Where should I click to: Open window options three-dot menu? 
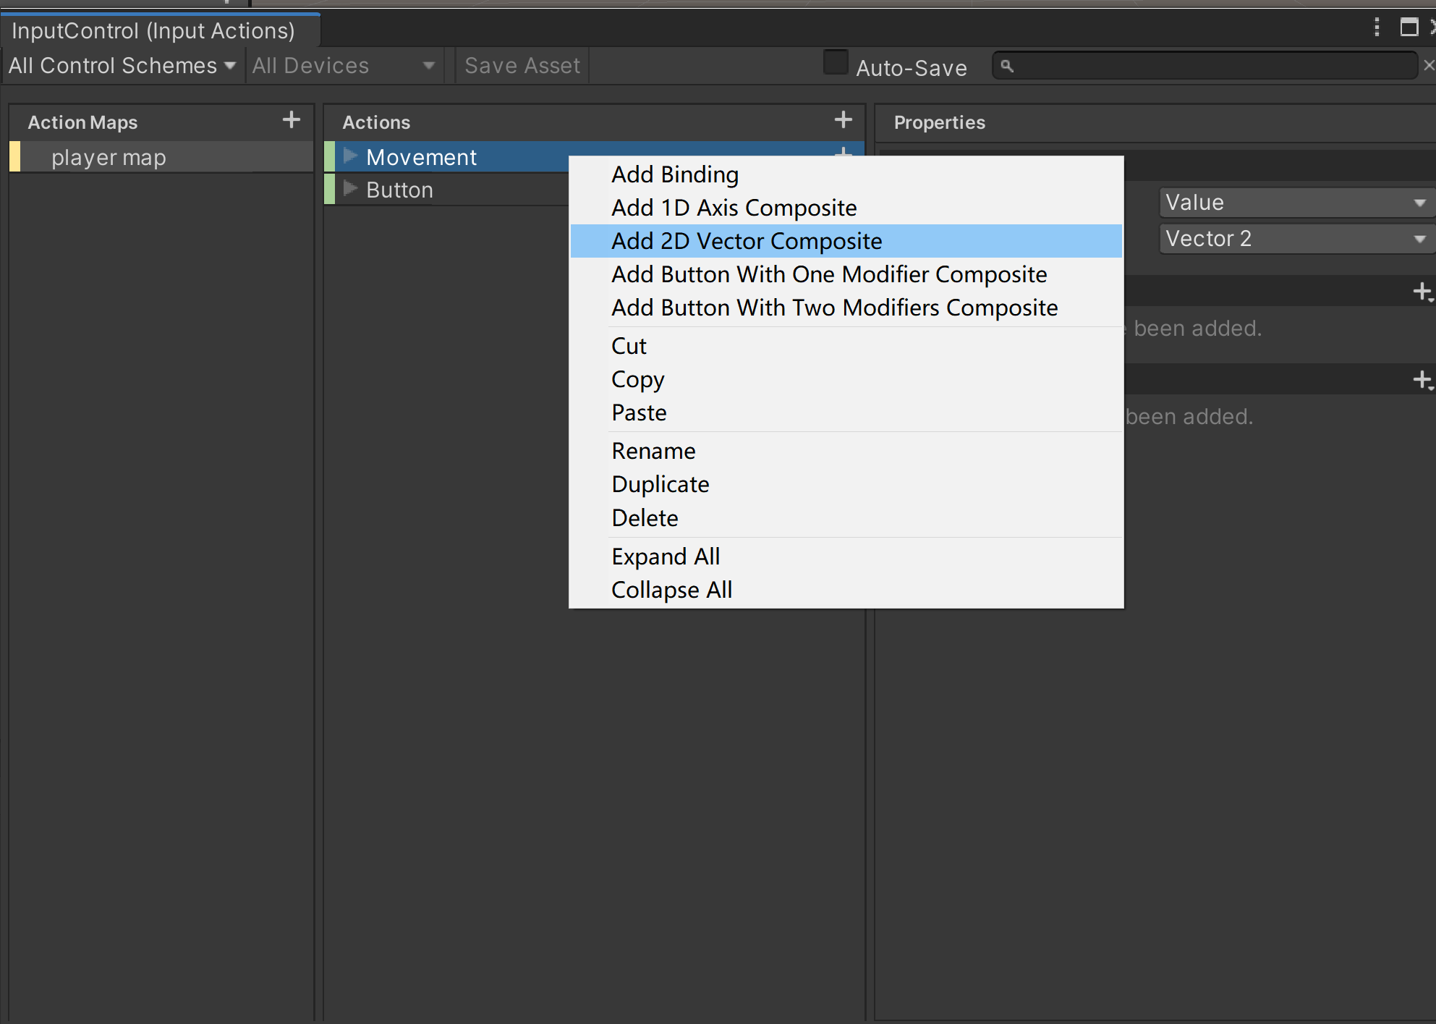tap(1376, 27)
